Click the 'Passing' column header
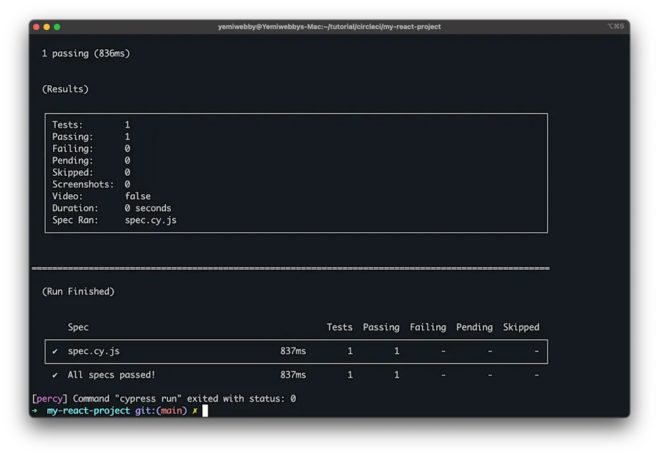This screenshot has width=659, height=456. tap(381, 327)
